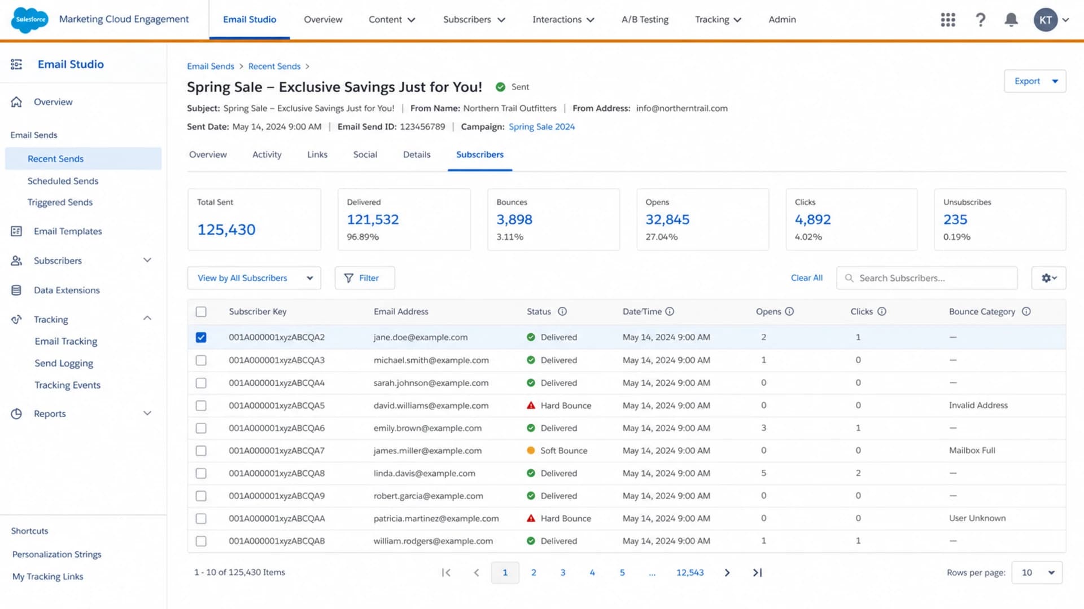Switch to the Links tab
The image size is (1084, 609).
coord(317,155)
